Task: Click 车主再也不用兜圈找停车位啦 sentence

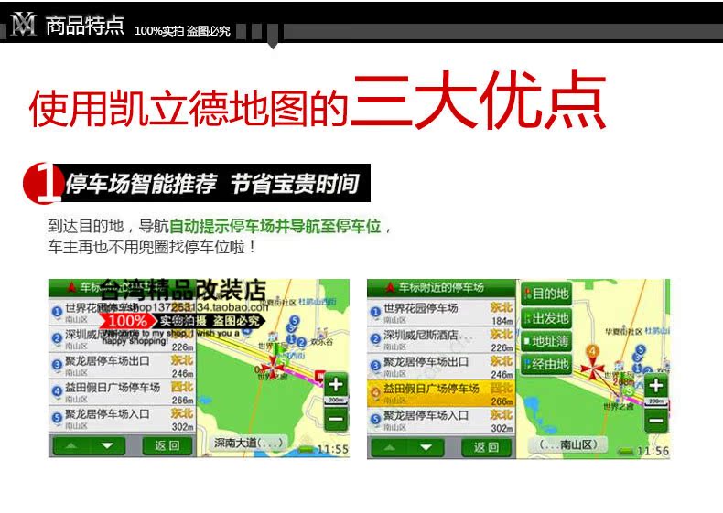Action: pyautogui.click(x=152, y=247)
